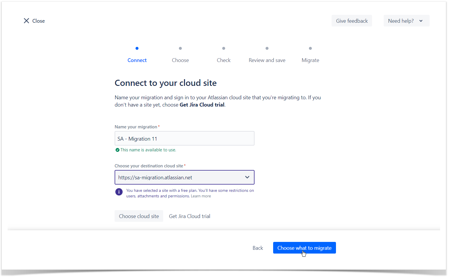This screenshot has width=450, height=278.
Task: Click the chevron in the cloud site selector
Action: pyautogui.click(x=247, y=177)
